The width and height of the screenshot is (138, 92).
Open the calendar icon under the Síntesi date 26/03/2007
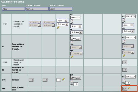pos(124,80)
